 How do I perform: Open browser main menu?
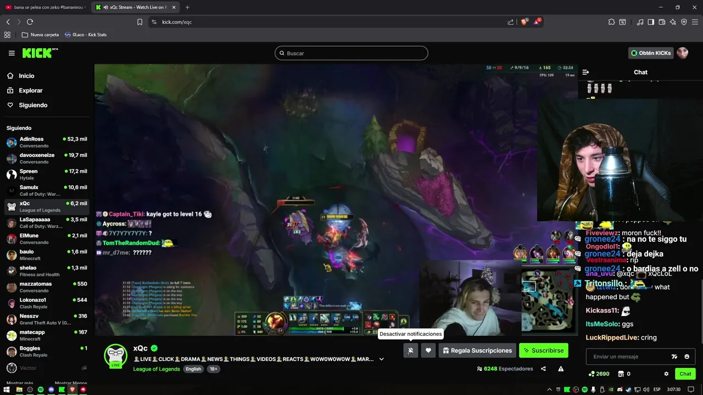[x=695, y=22]
